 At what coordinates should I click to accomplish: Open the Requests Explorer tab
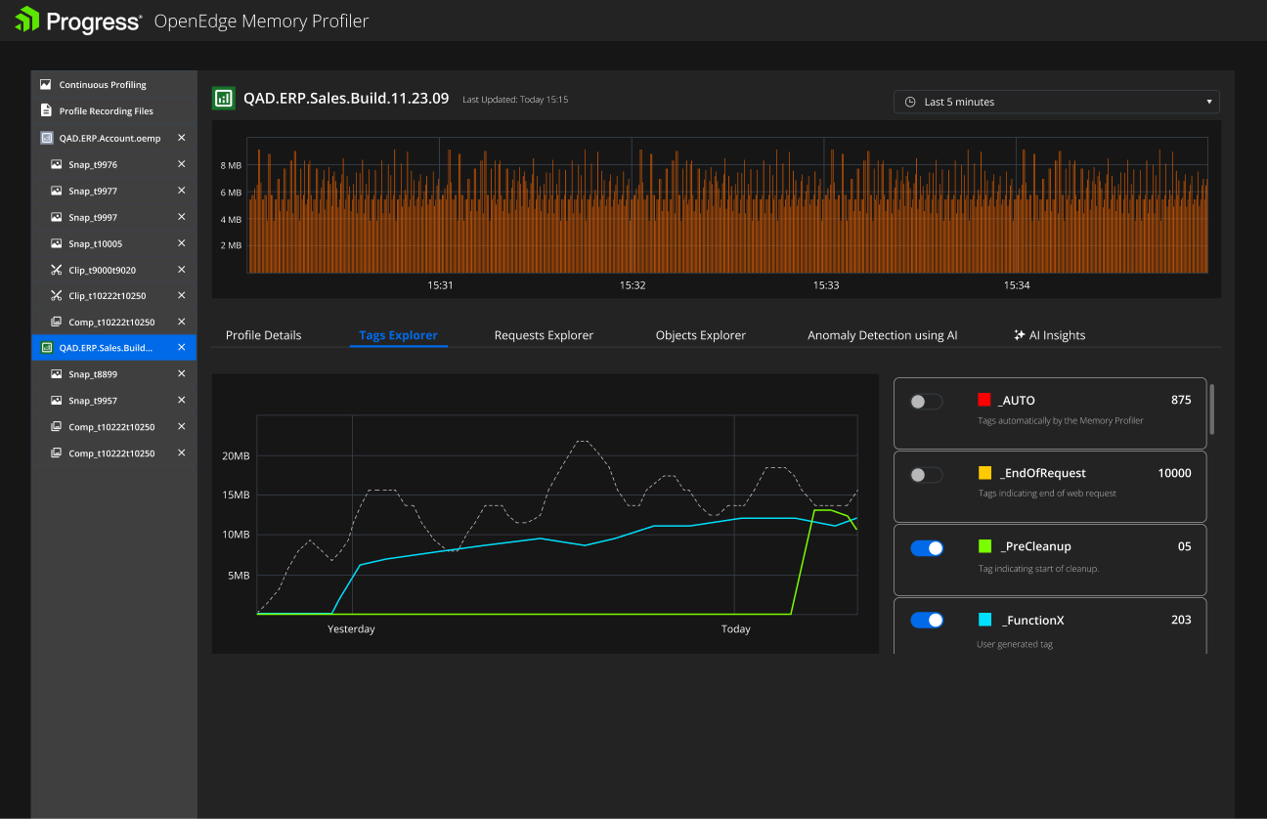(x=544, y=335)
